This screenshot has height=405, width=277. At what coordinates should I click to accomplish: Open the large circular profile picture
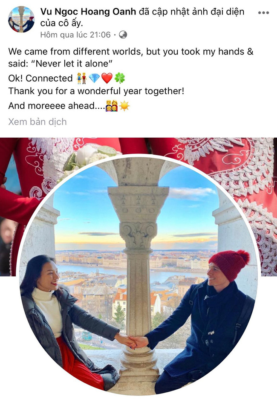pyautogui.click(x=138, y=275)
